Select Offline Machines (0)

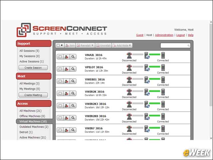[32, 116]
